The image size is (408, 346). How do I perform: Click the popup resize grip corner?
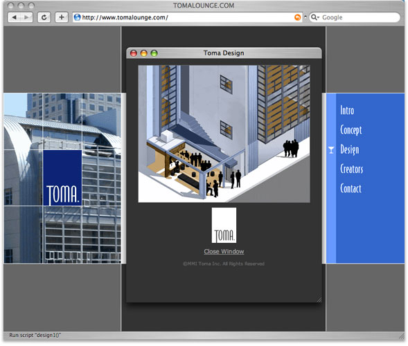pos(319,300)
